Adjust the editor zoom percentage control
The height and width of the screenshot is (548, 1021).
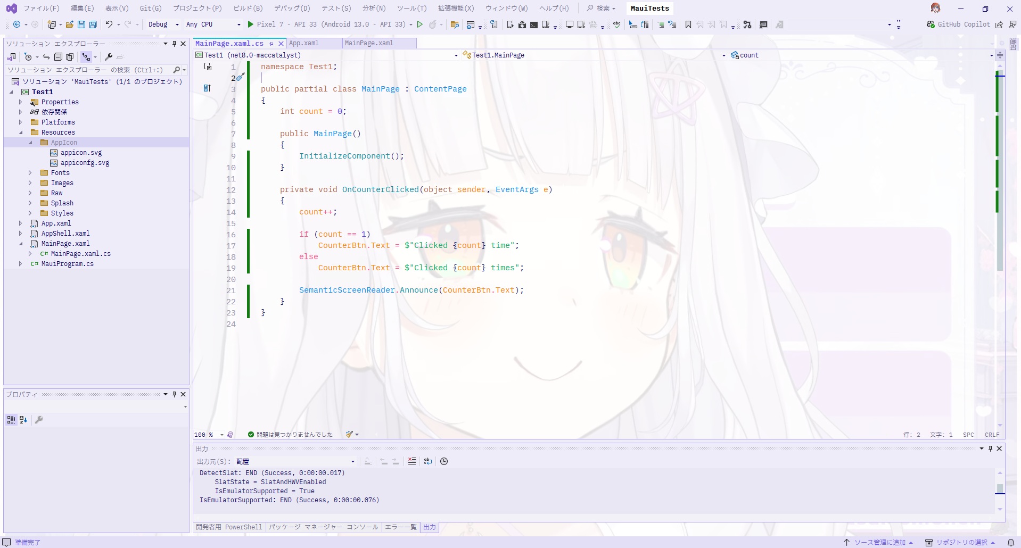pyautogui.click(x=208, y=435)
